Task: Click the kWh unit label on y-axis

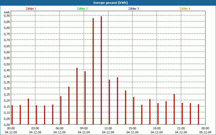Action: (x=7, y=12)
